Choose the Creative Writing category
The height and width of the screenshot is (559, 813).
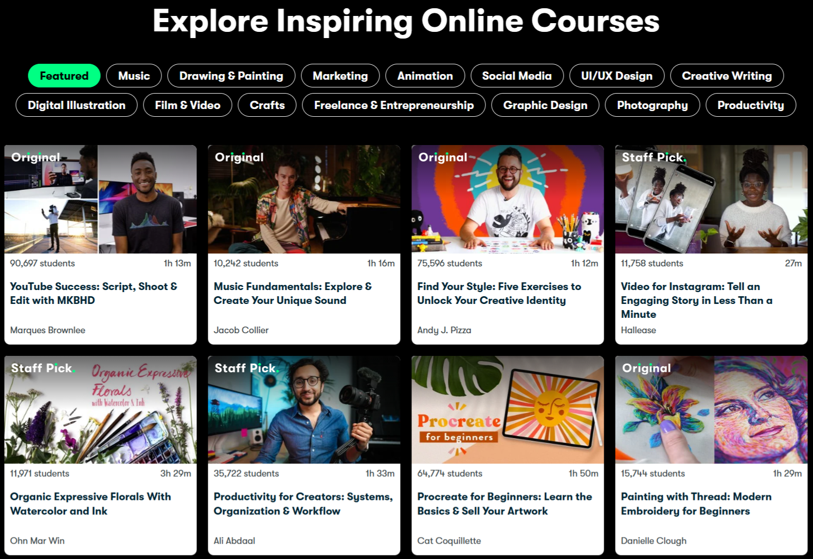[x=727, y=76]
